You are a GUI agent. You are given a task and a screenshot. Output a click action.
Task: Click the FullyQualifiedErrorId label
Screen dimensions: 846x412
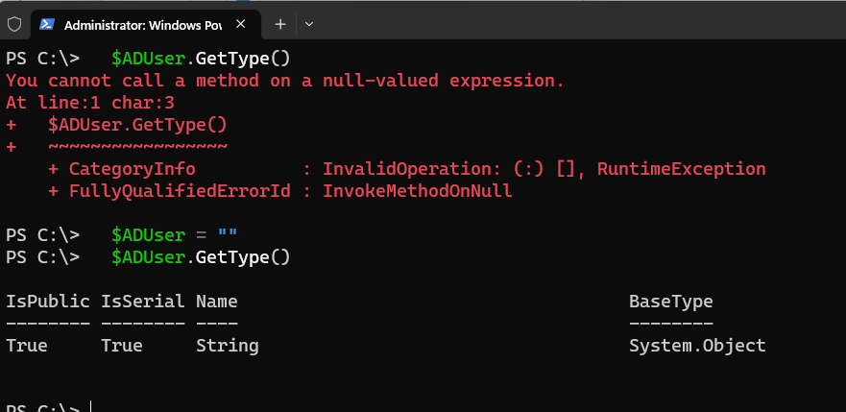[180, 191]
